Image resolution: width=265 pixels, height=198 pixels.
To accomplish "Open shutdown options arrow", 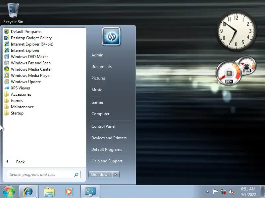I will [x=116, y=175].
